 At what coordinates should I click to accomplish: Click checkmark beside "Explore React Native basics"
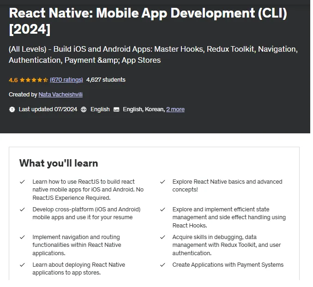[x=163, y=182]
